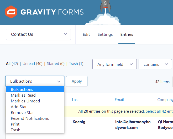Open the Settings tab
This screenshot has height=139, width=173.
click(x=105, y=34)
